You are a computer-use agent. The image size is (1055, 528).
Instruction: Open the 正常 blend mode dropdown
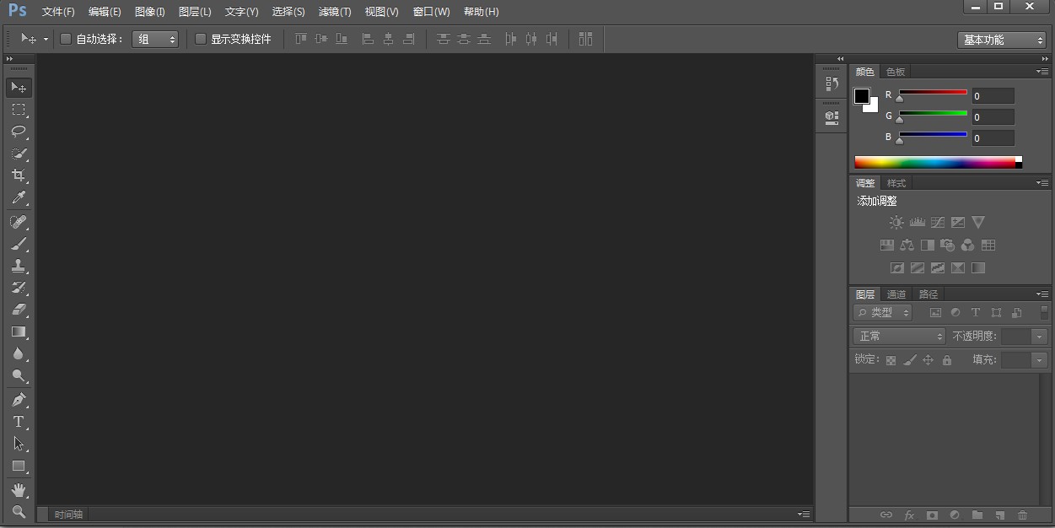click(899, 337)
